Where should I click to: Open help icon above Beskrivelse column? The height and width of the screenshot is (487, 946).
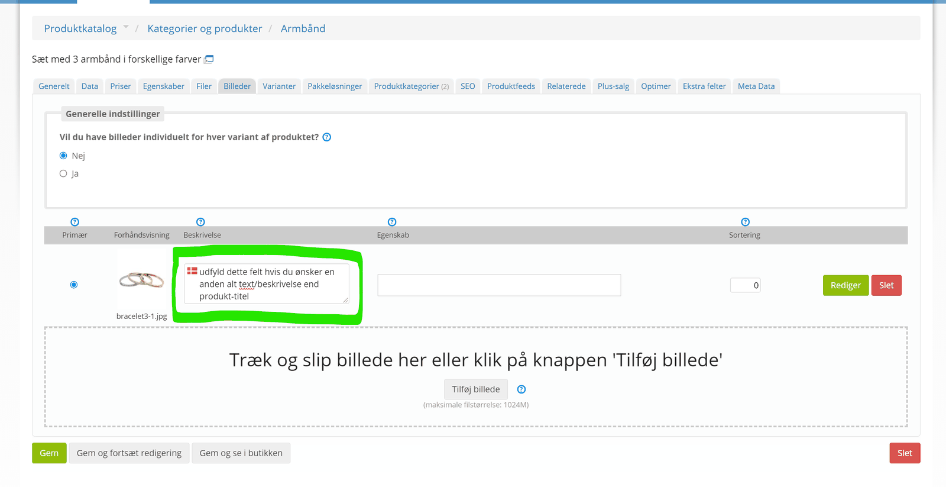200,222
